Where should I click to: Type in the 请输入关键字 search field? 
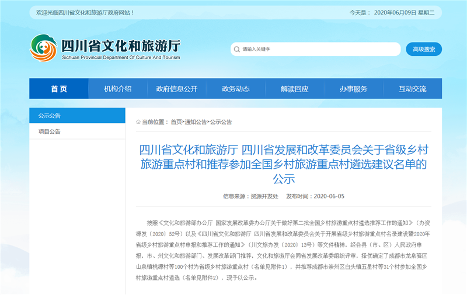315,49
